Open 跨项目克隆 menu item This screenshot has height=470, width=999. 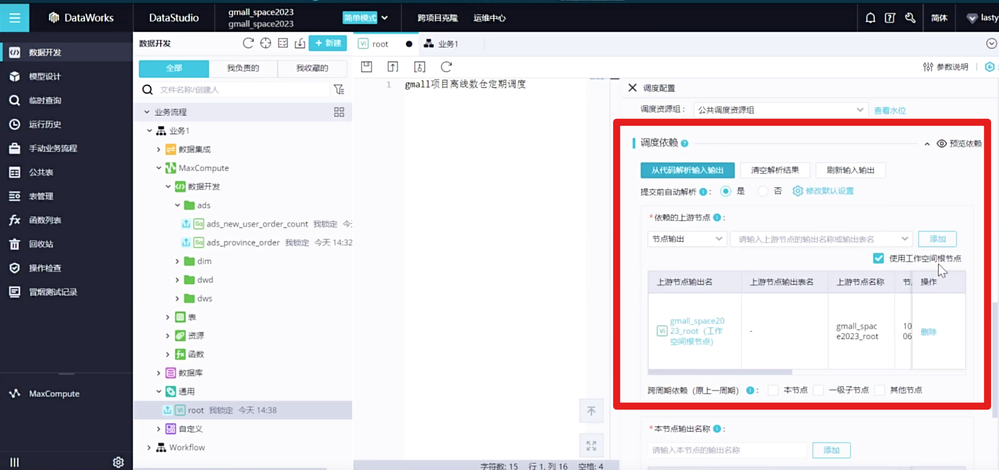[438, 18]
